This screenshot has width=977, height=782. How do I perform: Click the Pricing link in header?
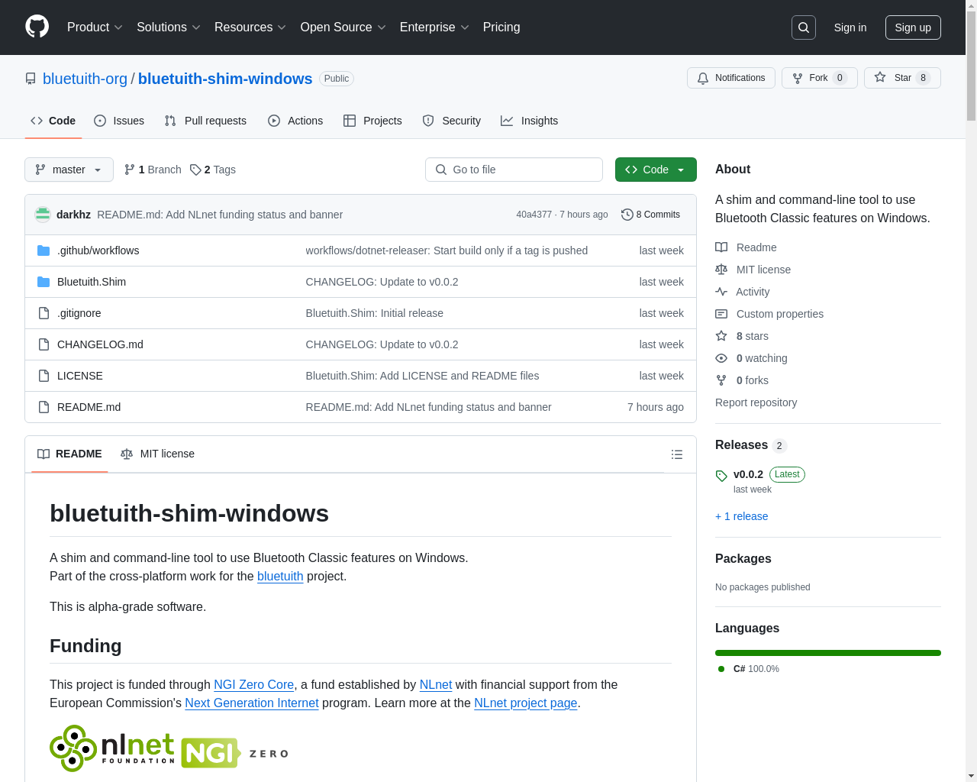(501, 27)
